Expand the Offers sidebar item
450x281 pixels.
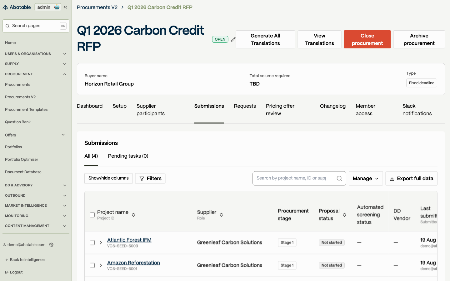click(x=63, y=135)
